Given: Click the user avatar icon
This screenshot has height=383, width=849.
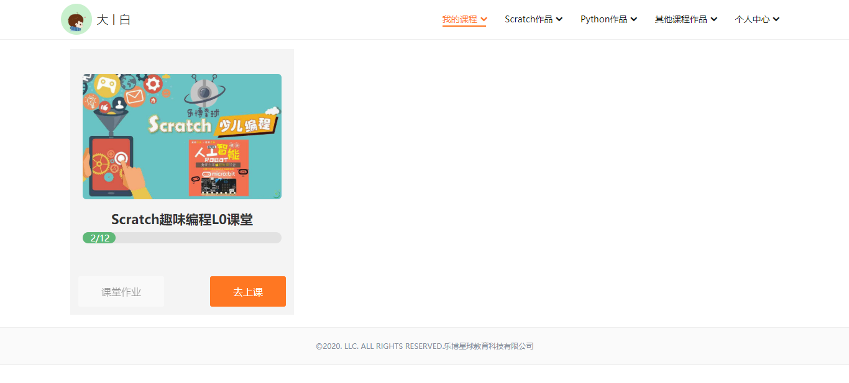Looking at the screenshot, I should 76,19.
